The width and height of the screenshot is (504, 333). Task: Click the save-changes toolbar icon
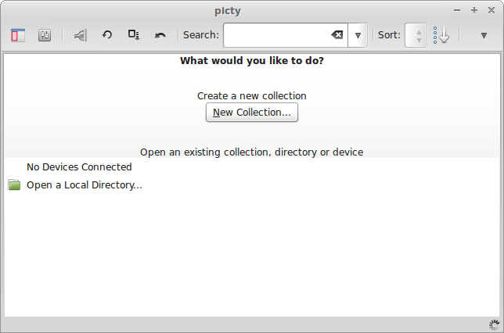[134, 35]
